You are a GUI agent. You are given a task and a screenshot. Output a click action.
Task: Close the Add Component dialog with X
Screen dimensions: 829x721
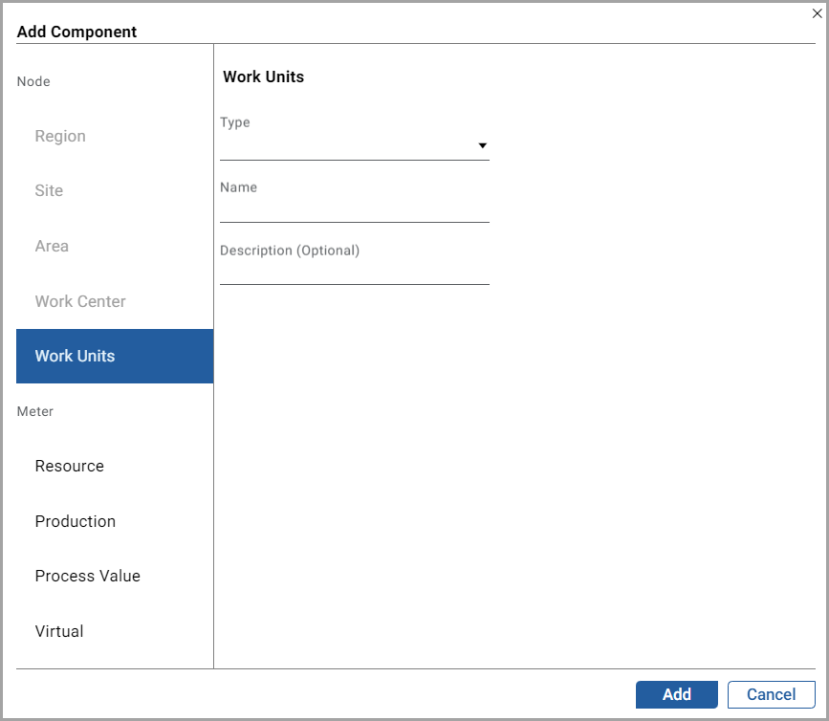click(817, 13)
